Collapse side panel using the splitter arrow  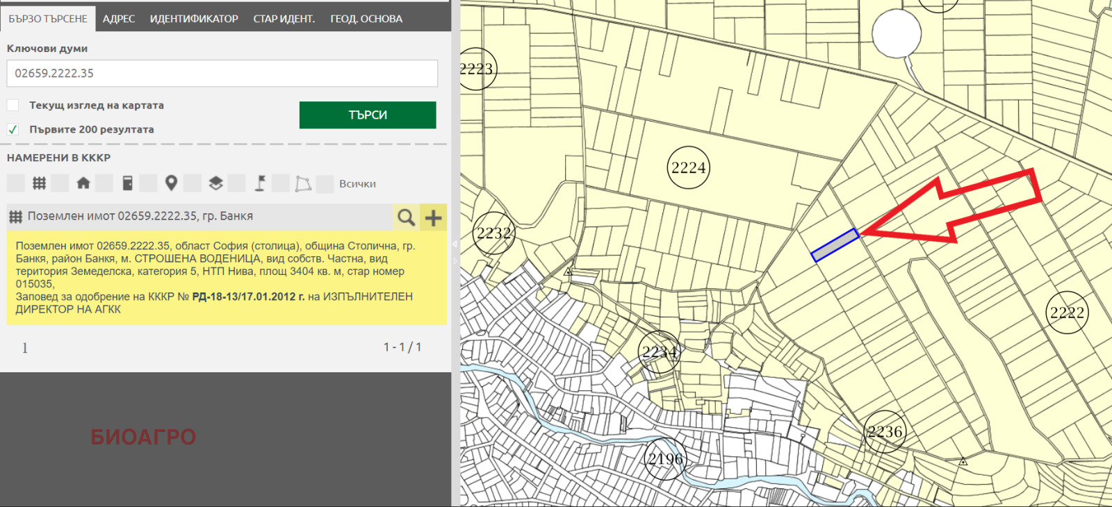pyautogui.click(x=455, y=244)
